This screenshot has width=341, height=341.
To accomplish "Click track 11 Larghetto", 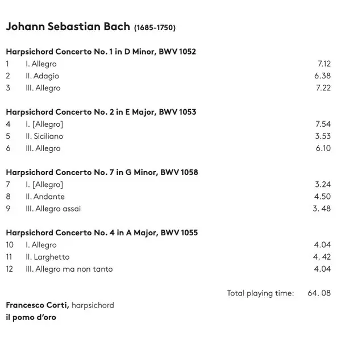I will coord(47,257).
